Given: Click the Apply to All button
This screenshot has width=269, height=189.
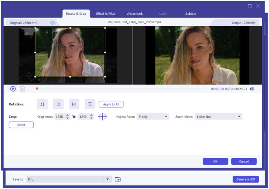Looking at the screenshot, I should click(111, 104).
